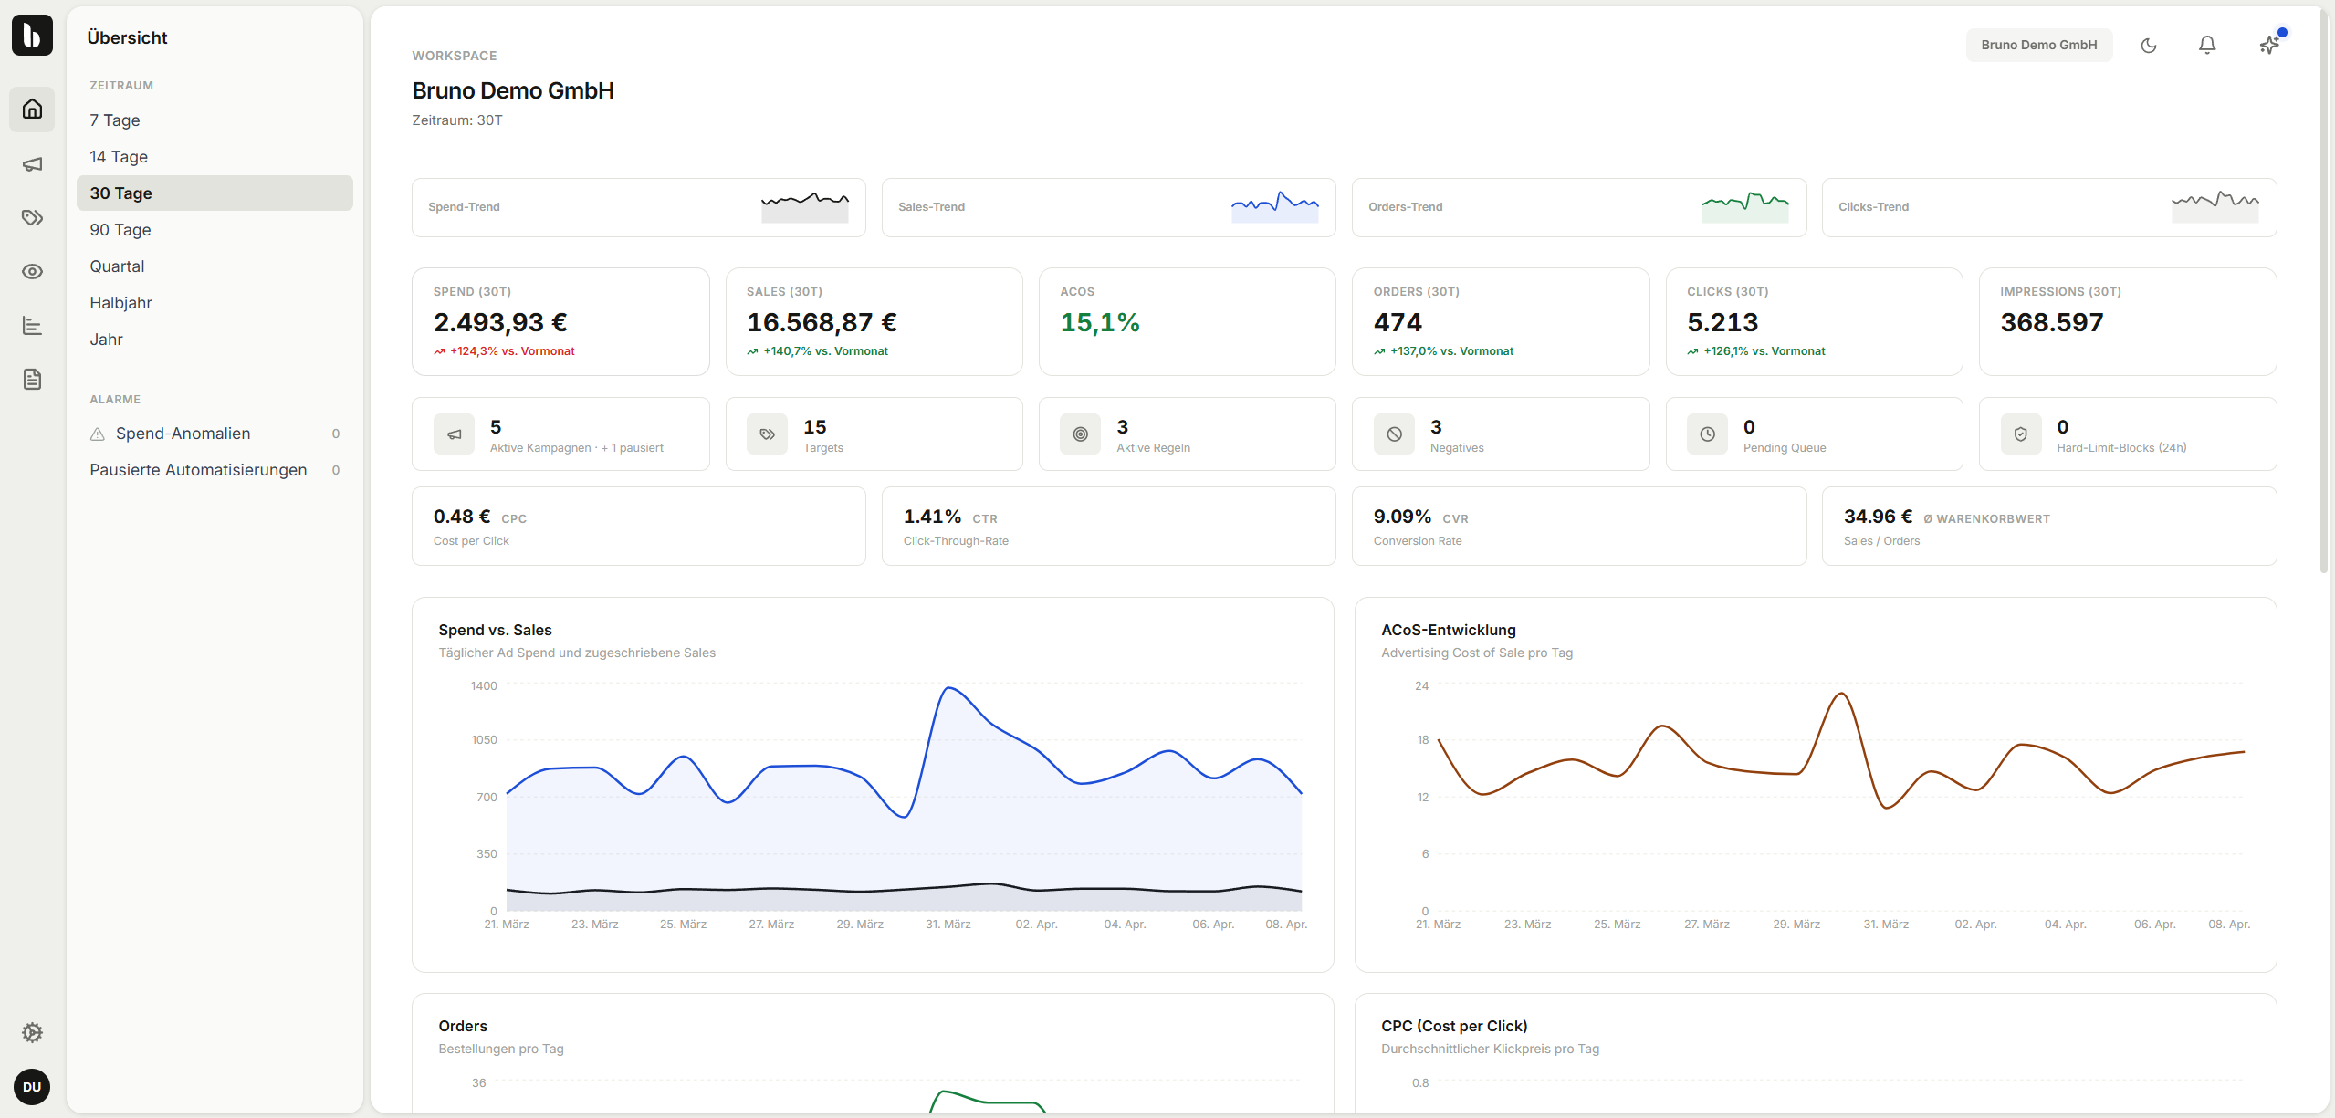Switch to Halbjahr period
2335x1118 pixels.
coord(120,303)
